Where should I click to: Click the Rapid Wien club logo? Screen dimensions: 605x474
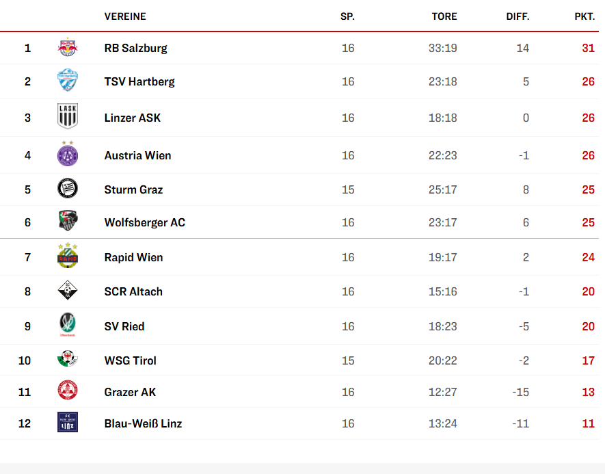pos(68,256)
